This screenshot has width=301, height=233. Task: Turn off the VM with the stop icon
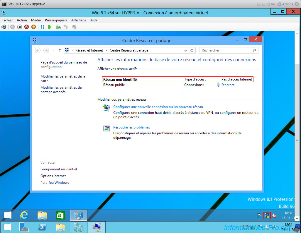coord(20,27)
